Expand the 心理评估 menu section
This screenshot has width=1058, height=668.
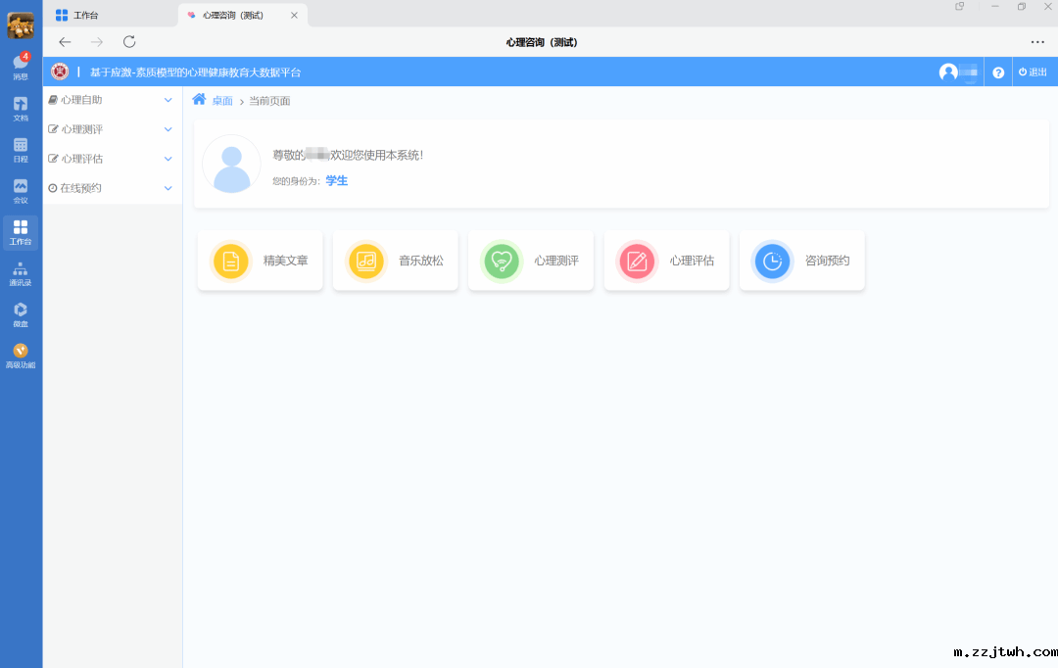(112, 159)
